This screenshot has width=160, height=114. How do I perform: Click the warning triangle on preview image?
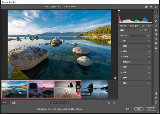tap(115, 78)
